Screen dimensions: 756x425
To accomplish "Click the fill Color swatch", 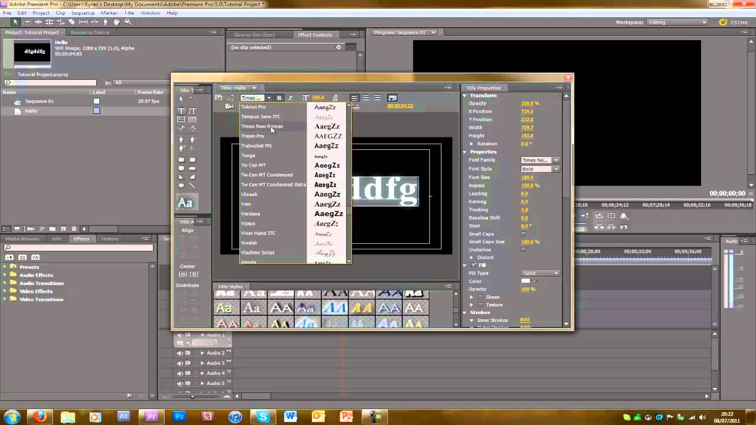I will click(525, 281).
